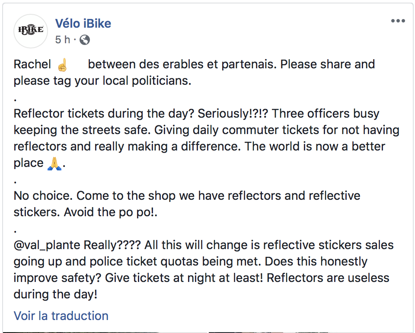Click the sentence "Give tickets at night at least!"
This screenshot has height=333, width=415.
(184, 278)
